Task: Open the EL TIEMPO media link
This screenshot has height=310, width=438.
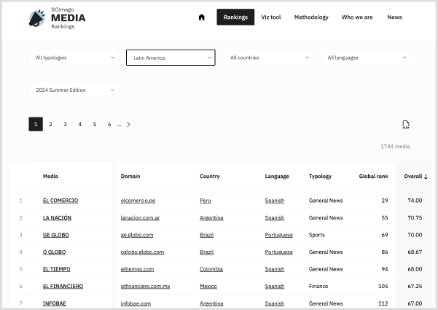Action: pos(56,269)
